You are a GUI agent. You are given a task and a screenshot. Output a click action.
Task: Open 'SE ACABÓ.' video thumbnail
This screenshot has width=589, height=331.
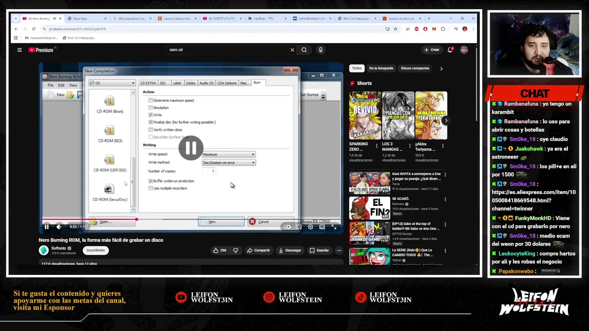tap(370, 208)
